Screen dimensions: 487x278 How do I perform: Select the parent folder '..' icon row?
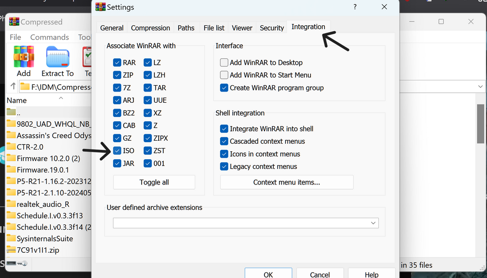click(x=11, y=112)
